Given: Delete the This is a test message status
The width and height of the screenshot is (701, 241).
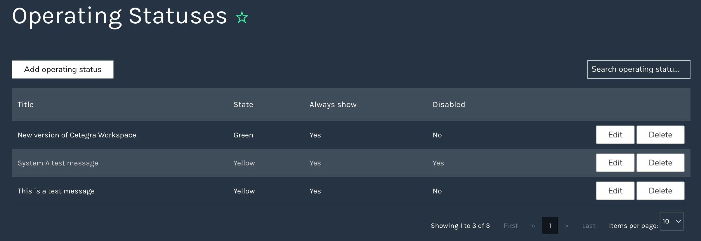Looking at the screenshot, I should 660,191.
